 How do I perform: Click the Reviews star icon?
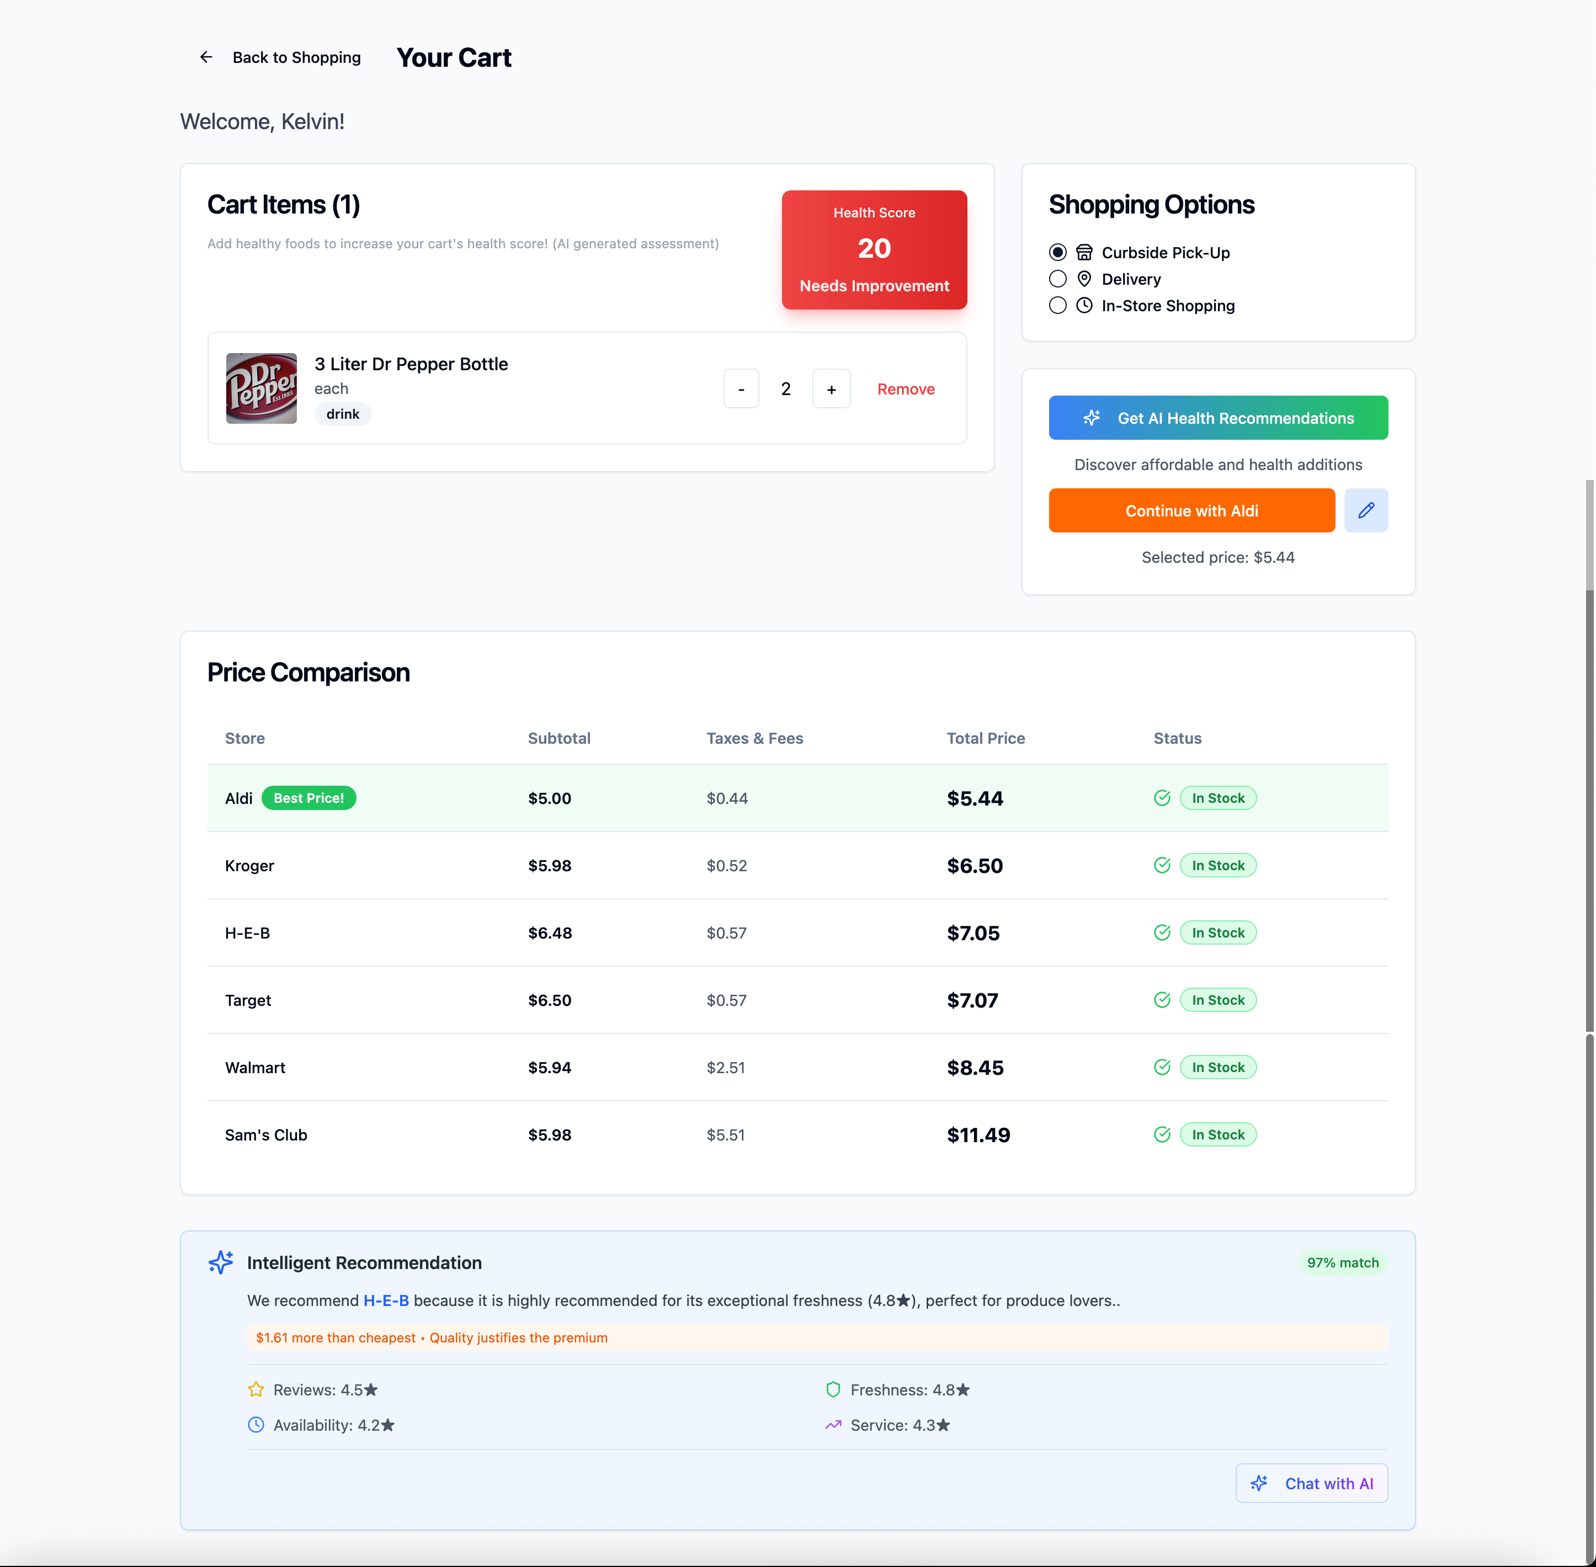click(x=256, y=1389)
